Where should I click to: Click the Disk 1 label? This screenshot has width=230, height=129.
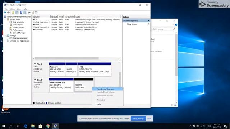tap(39, 64)
